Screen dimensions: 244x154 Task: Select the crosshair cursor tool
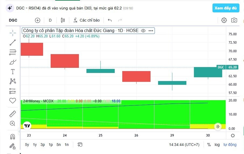13,33
